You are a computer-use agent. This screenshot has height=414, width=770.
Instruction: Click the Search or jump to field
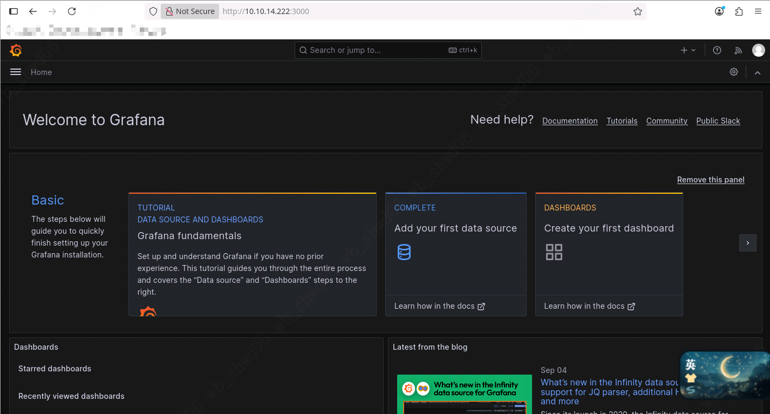(x=388, y=50)
